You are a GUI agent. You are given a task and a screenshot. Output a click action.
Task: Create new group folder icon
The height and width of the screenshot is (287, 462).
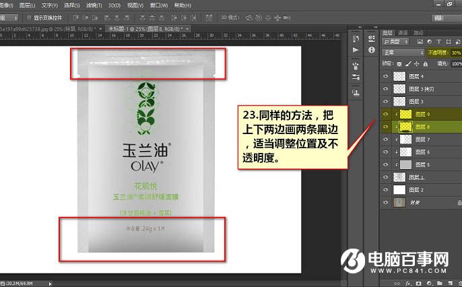440,284
